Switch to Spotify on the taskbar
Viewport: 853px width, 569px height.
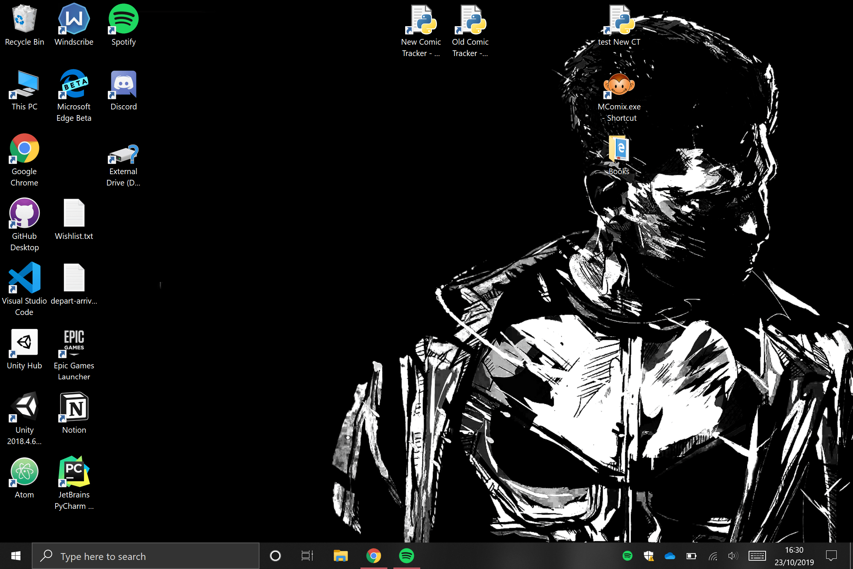[406, 556]
